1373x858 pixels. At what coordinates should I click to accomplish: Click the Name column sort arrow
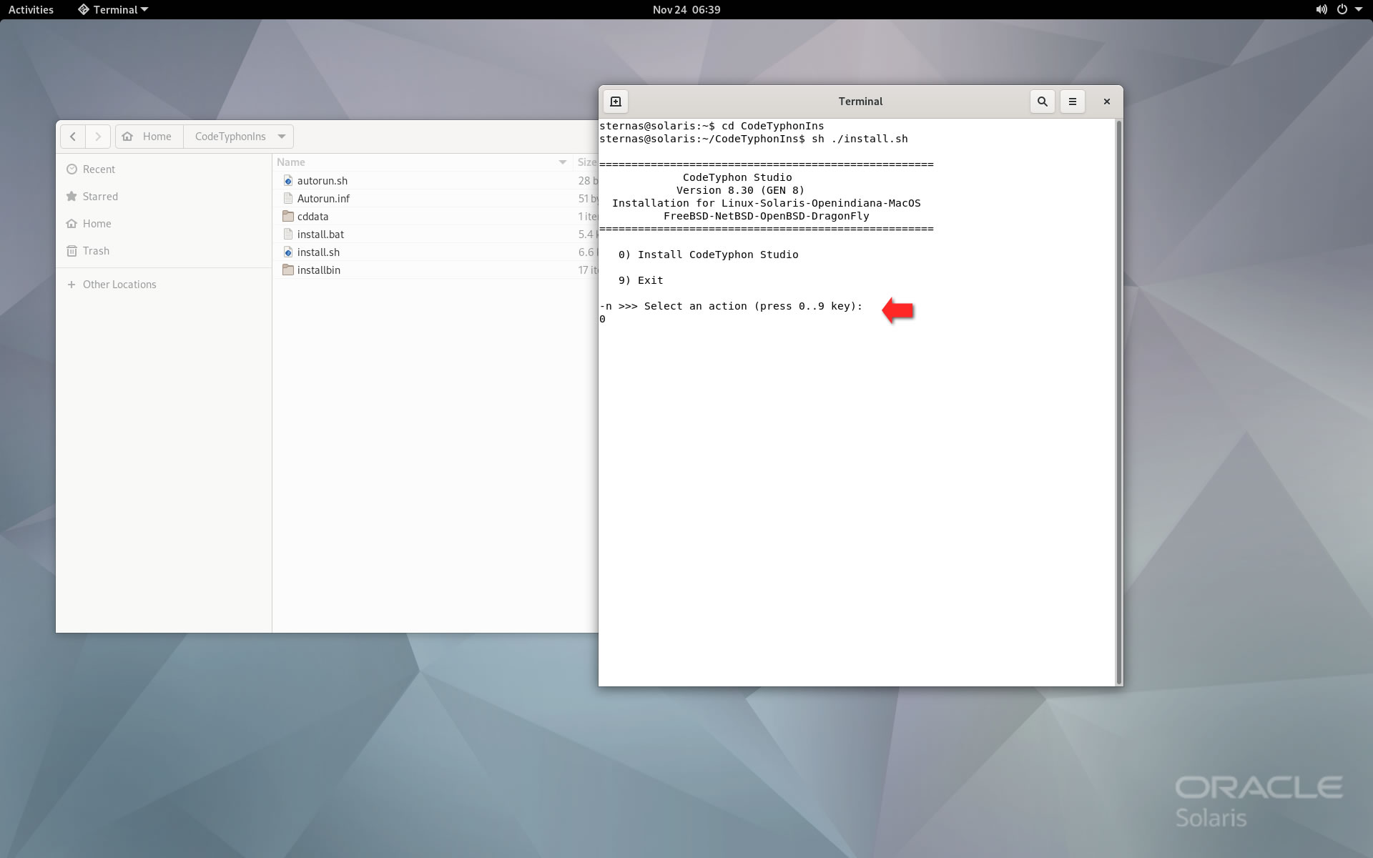point(563,162)
